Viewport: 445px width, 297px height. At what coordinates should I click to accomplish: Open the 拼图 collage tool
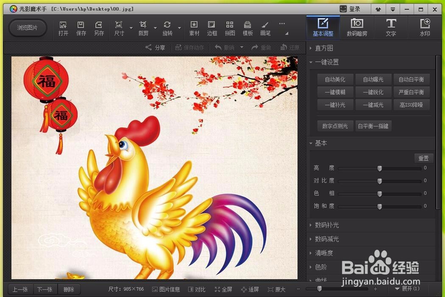point(229,28)
